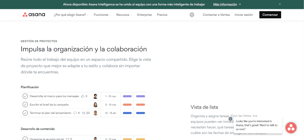This screenshot has height=140, width=304.
Task: Click the Planificación section title
Action: click(x=30, y=87)
